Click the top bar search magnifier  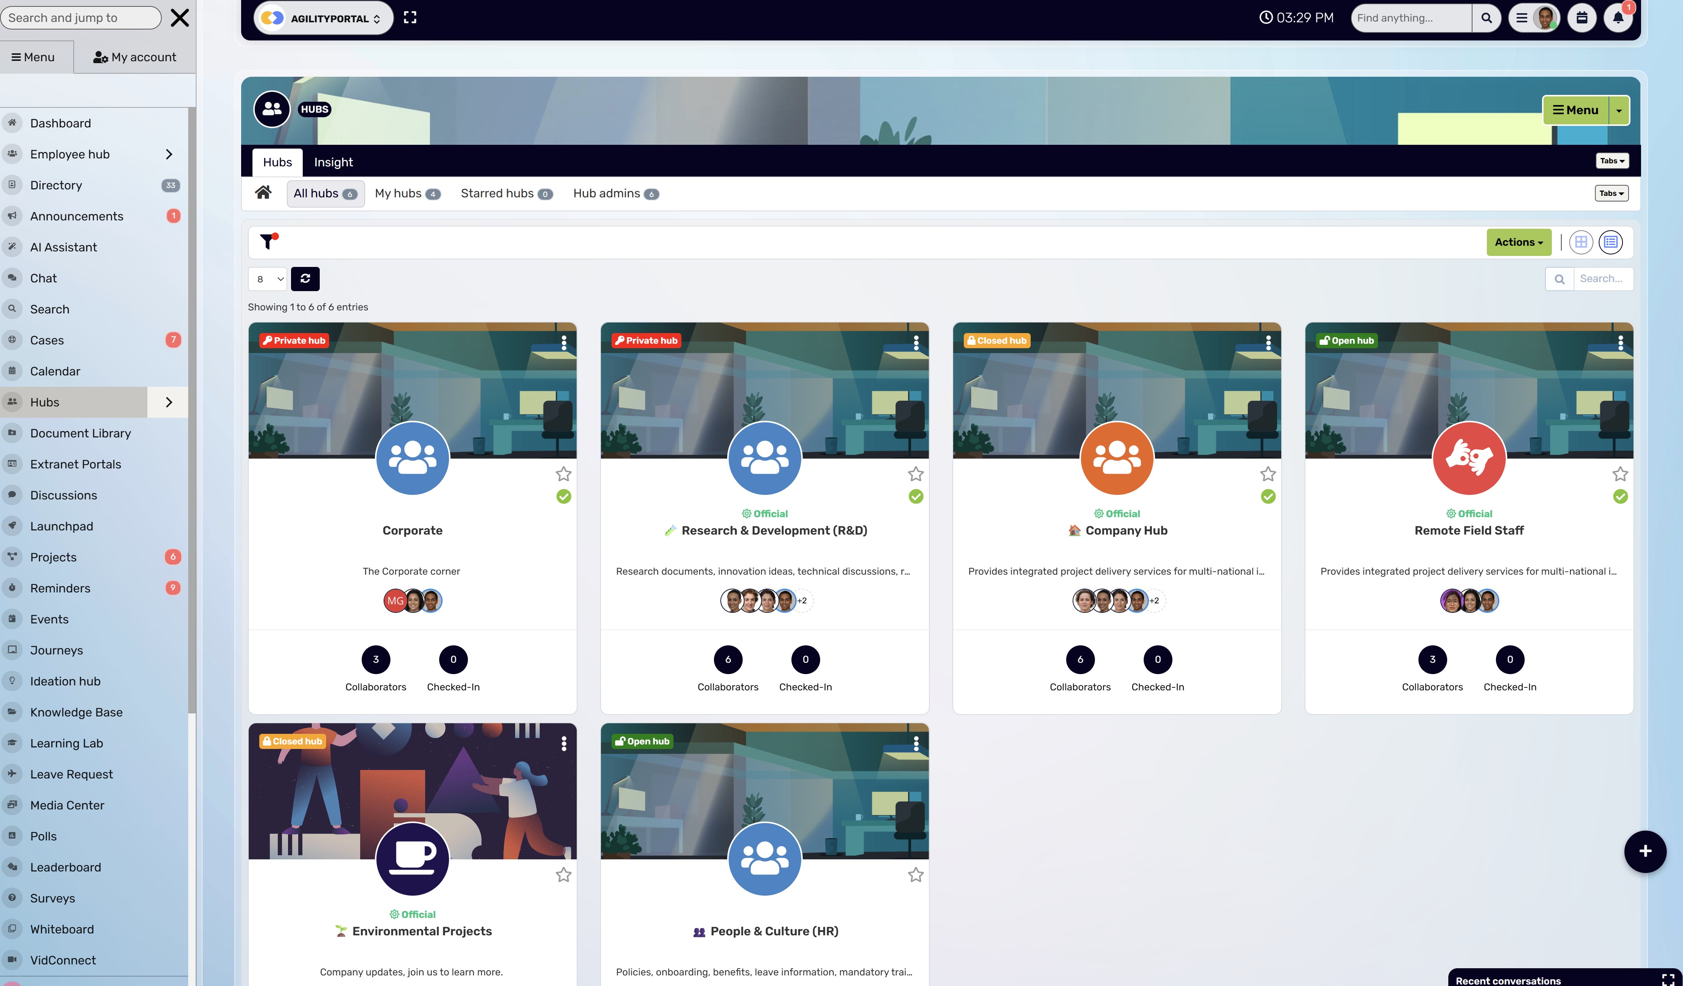pyautogui.click(x=1486, y=18)
